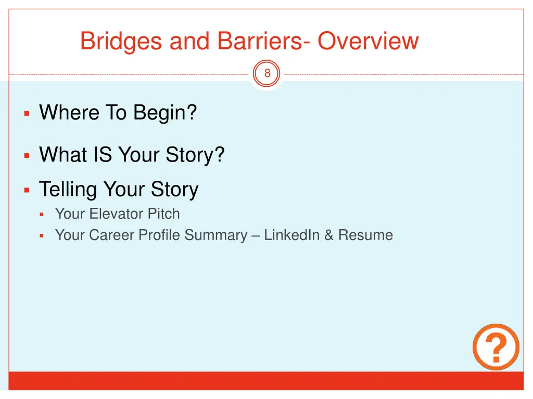This screenshot has height=399, width=533.
Task: Click the dotted divider line right of number
Action: click(x=404, y=74)
